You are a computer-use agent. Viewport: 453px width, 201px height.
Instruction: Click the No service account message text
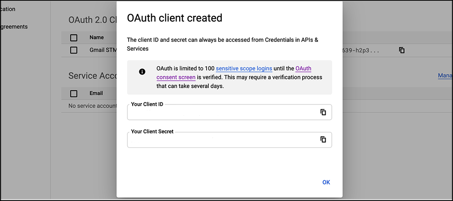[92, 106]
